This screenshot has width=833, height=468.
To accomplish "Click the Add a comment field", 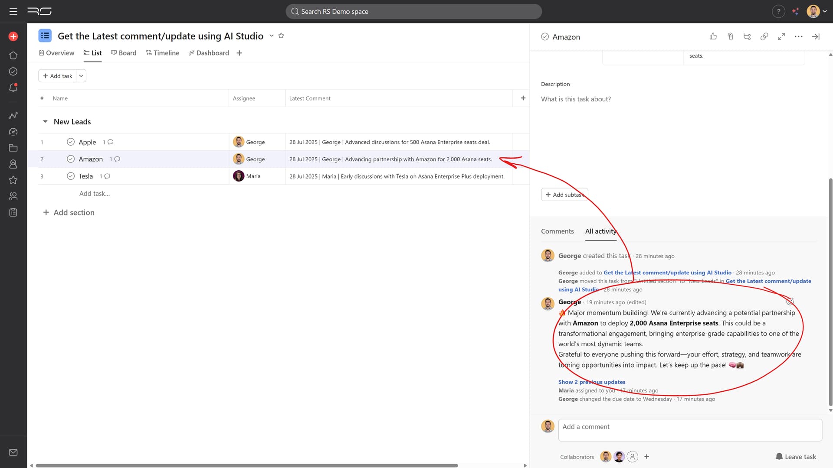I will coord(690,429).
